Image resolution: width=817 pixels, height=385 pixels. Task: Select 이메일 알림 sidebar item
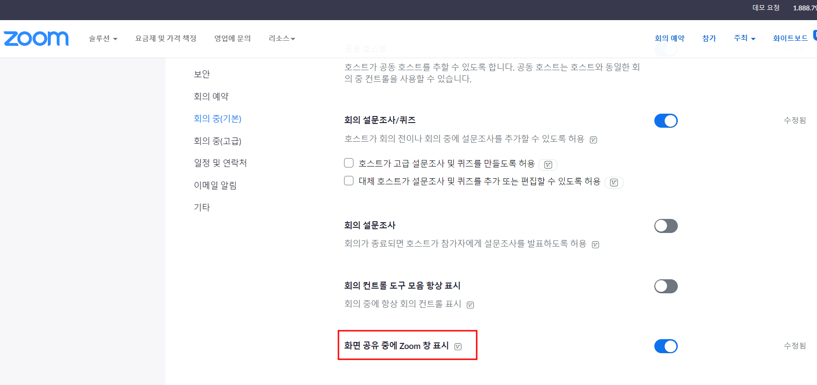(215, 185)
